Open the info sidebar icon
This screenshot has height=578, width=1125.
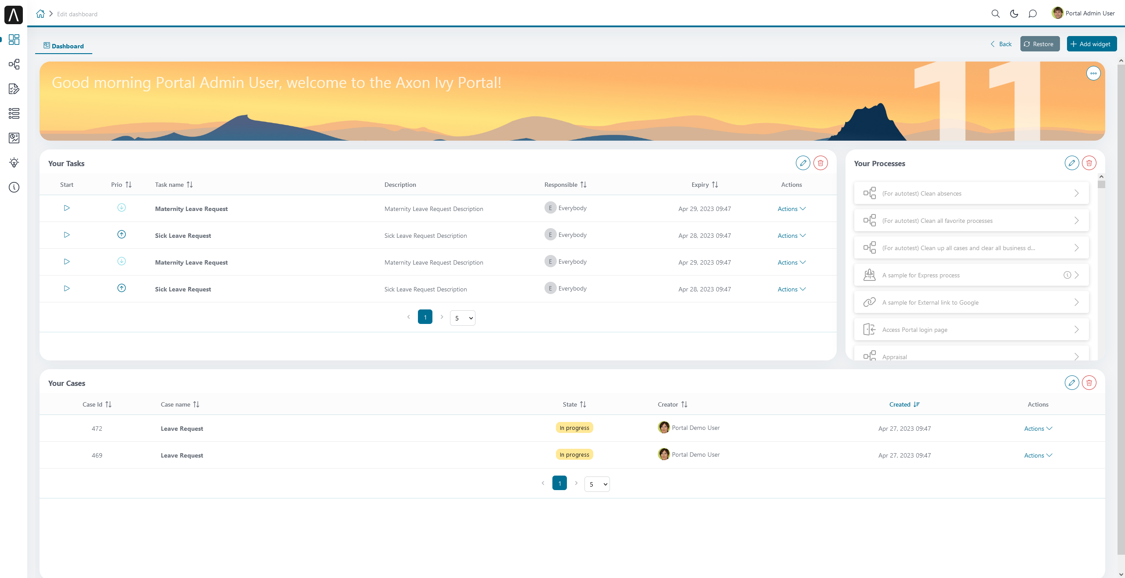pyautogui.click(x=14, y=187)
